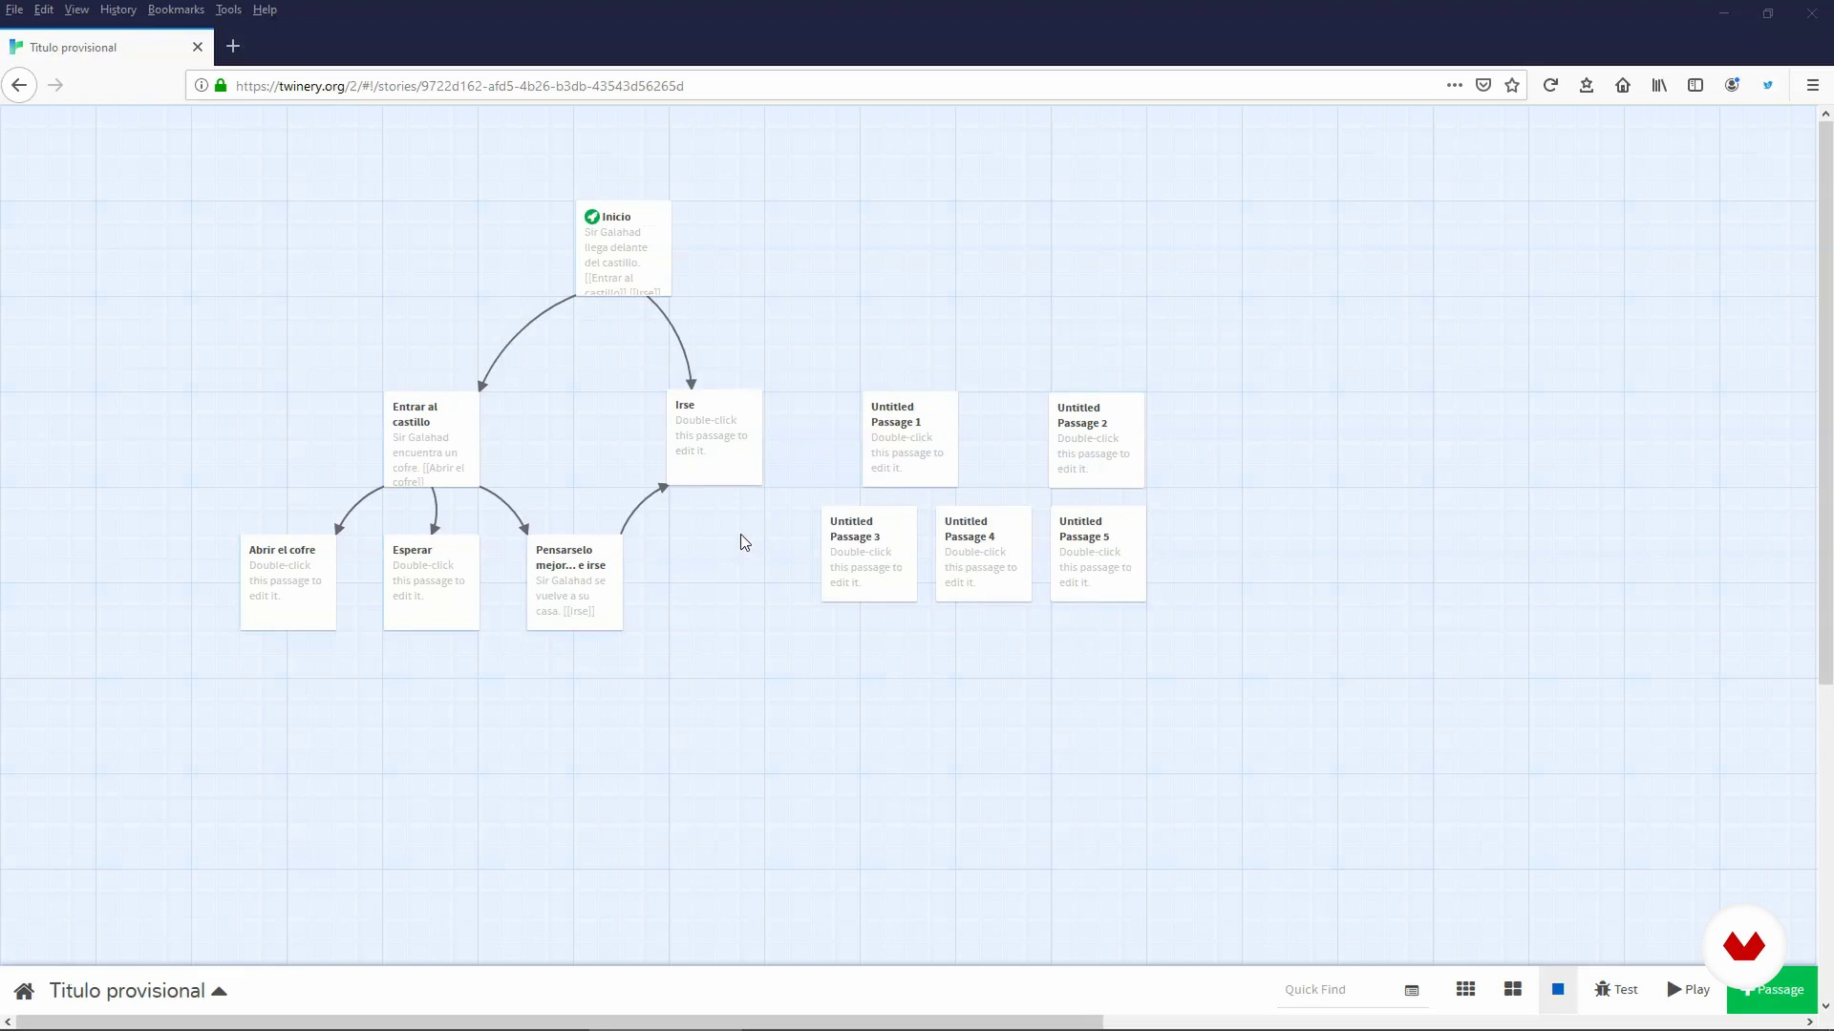View secure connection padlock details

(x=221, y=85)
